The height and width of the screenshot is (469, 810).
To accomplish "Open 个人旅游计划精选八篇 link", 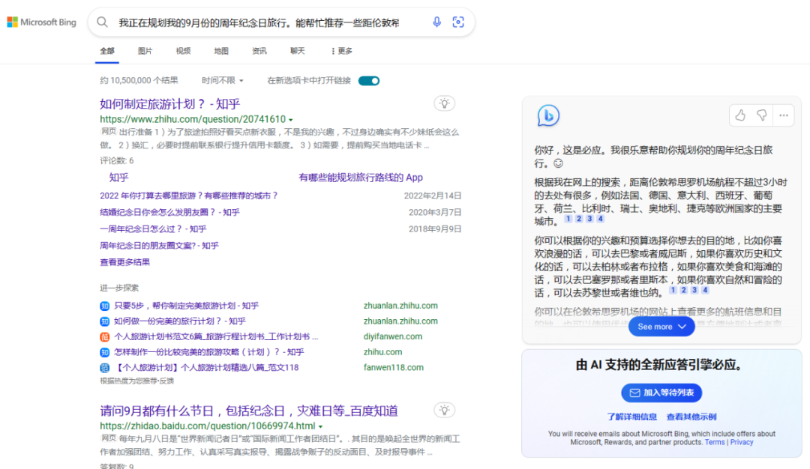I will pyautogui.click(x=206, y=368).
